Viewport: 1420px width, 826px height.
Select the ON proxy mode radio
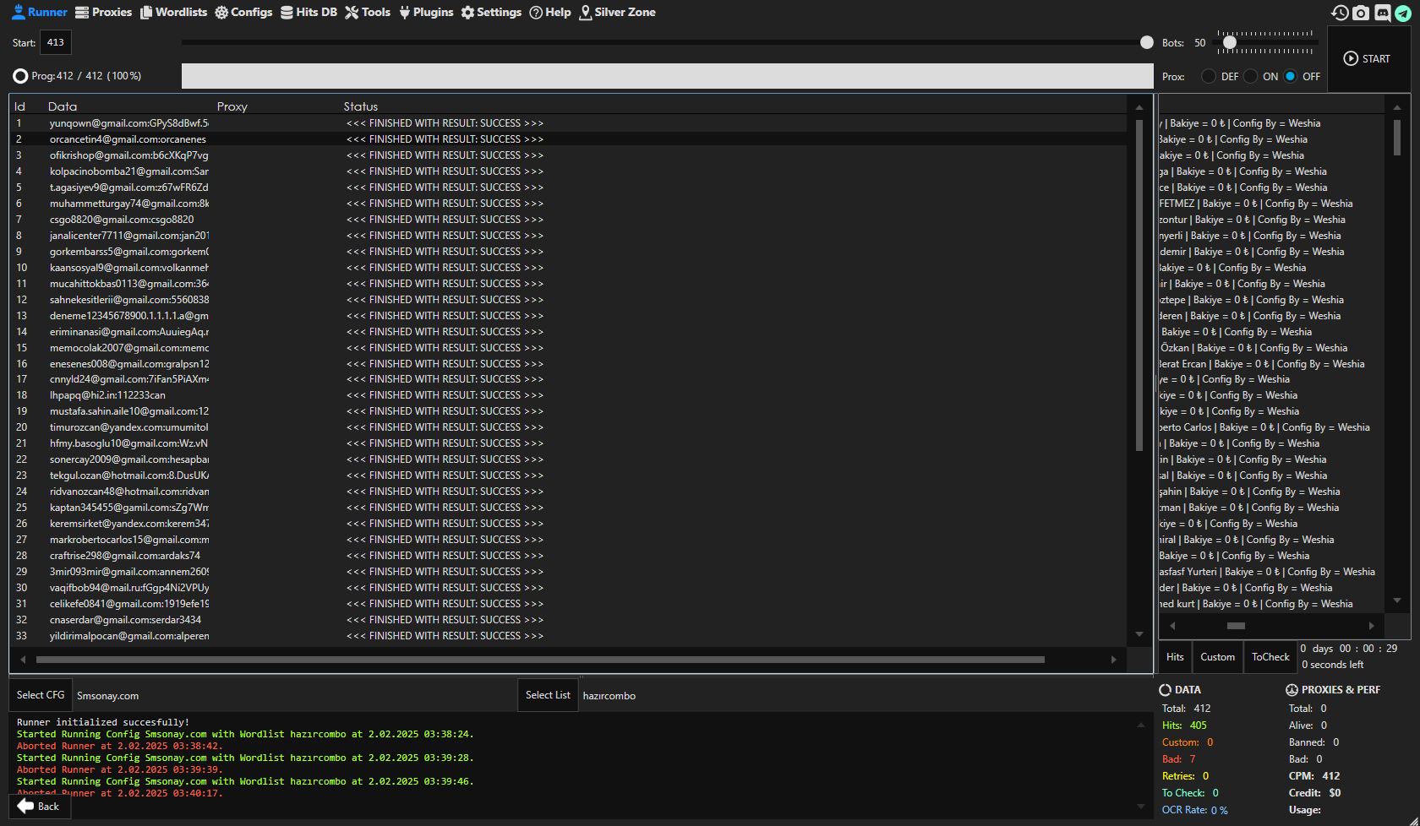click(1250, 76)
